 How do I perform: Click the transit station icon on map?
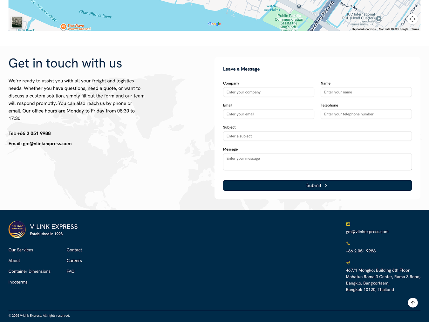click(299, 6)
